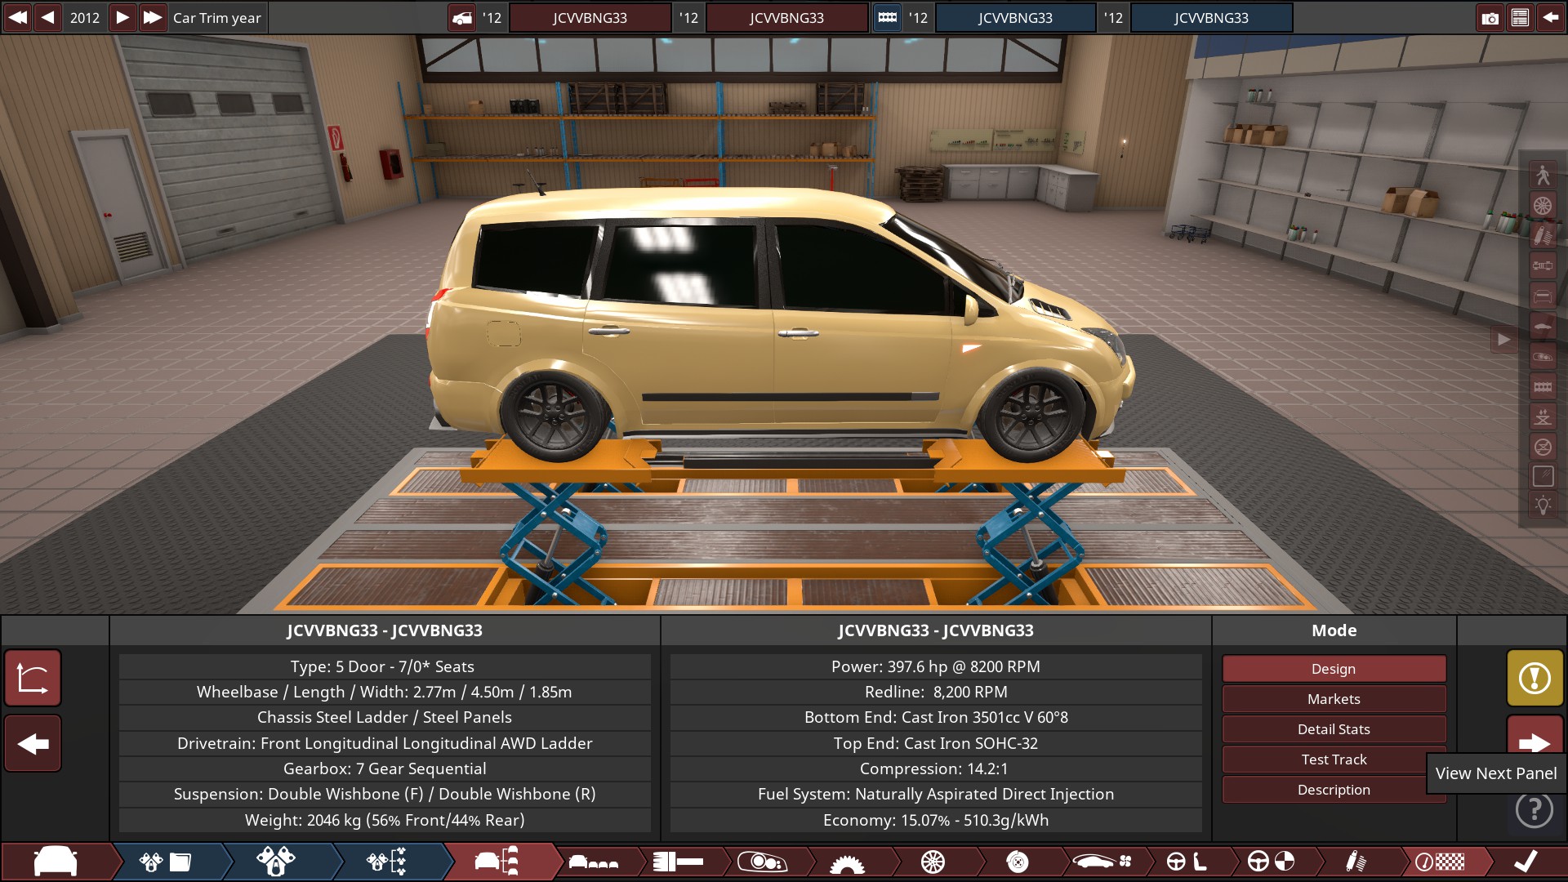
Task: Go back with the left arrow button
Action: coord(33,743)
